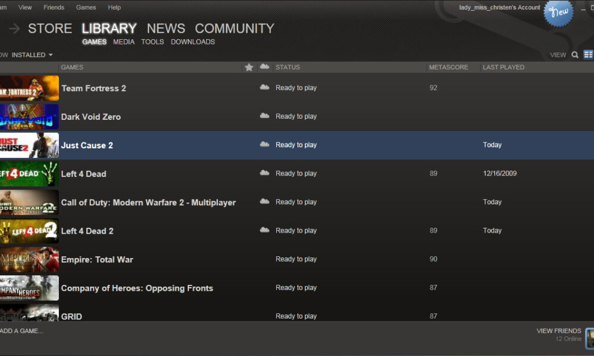Click Ready to play status for Dark Void Zero
This screenshot has height=356, width=594.
296,116
